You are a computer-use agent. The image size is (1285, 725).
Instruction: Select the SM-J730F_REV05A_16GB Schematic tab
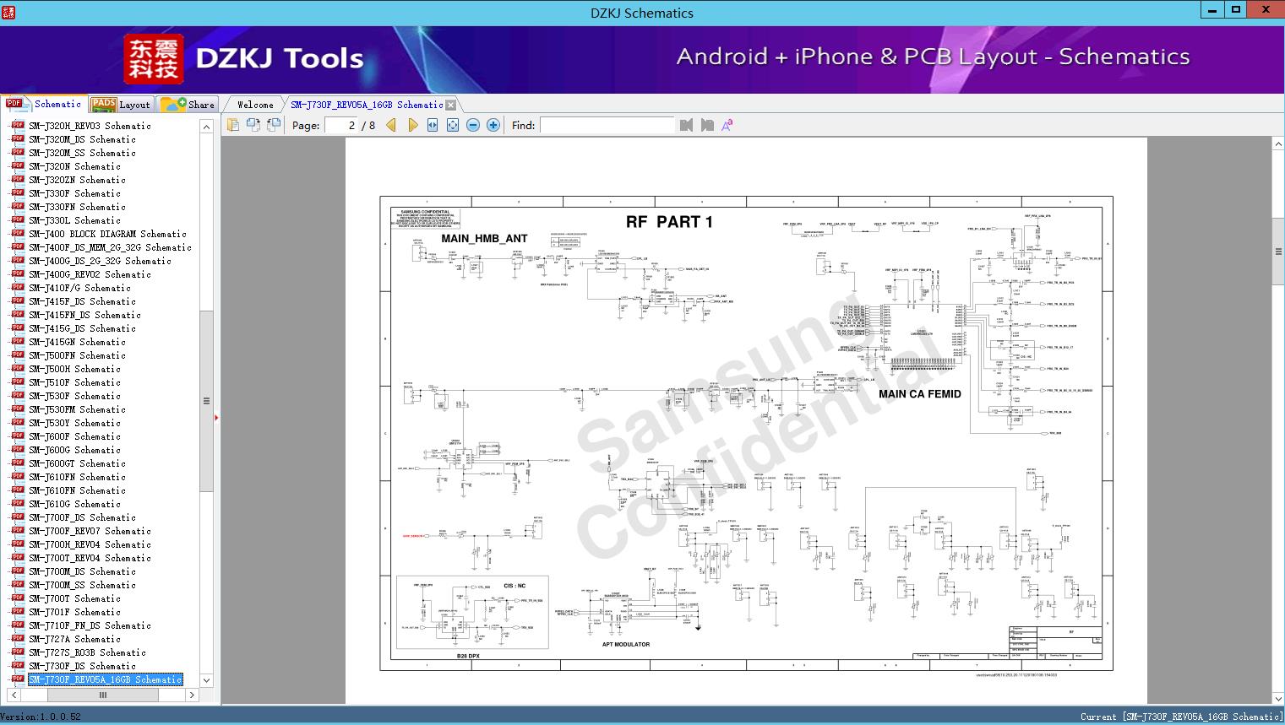point(367,105)
